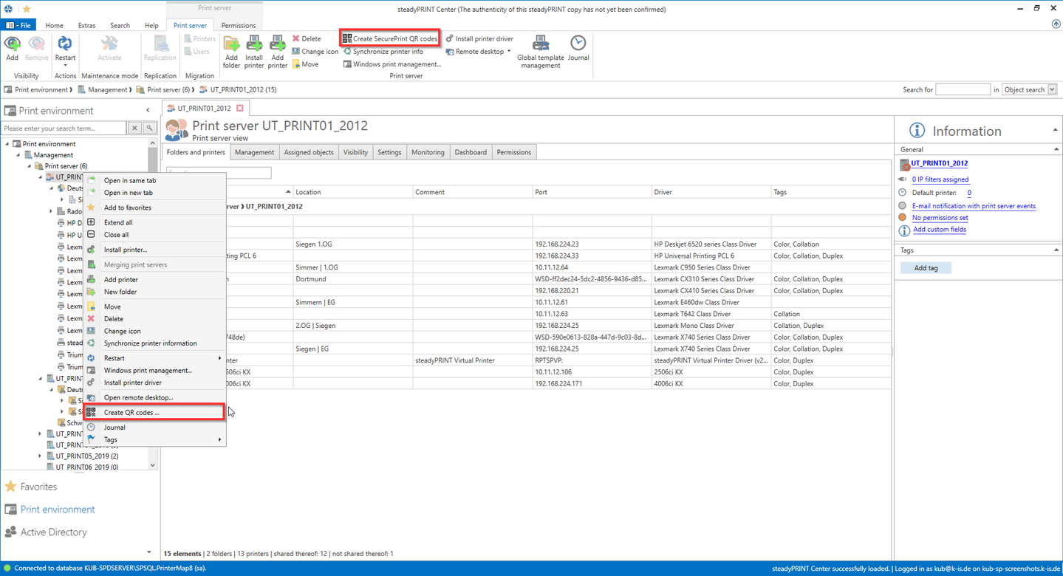The image size is (1063, 576).
Task: Collapse the Management tree node
Action: [x=18, y=155]
